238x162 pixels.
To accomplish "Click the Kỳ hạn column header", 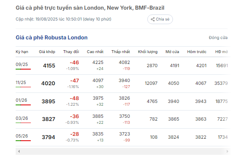I will point(22,52).
